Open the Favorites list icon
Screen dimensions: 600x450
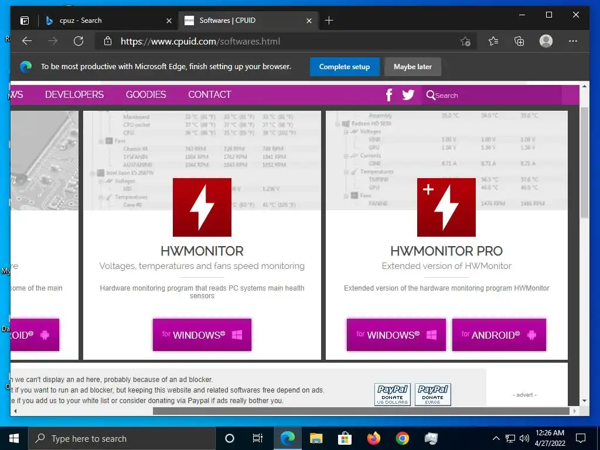493,41
